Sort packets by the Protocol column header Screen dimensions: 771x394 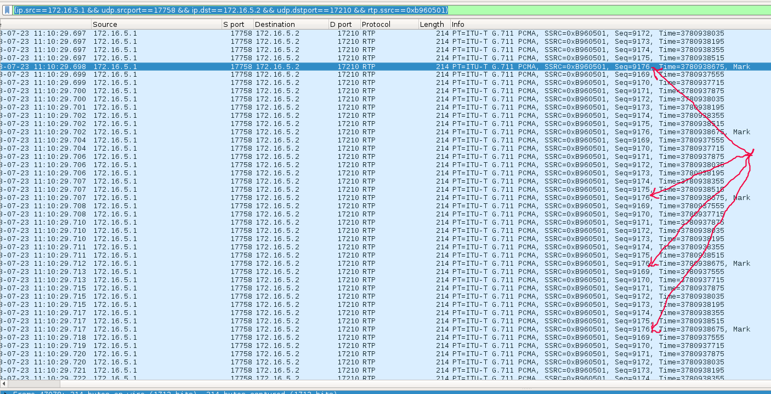388,24
